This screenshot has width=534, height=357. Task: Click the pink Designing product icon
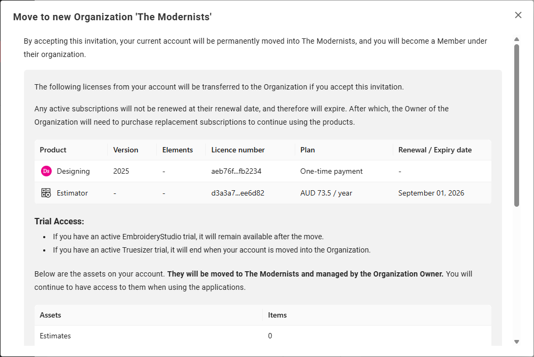click(46, 172)
